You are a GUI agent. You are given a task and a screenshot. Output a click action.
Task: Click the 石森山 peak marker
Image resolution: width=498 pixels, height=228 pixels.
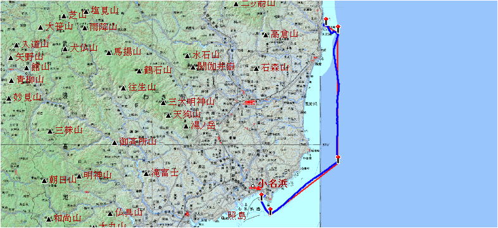(256, 68)
